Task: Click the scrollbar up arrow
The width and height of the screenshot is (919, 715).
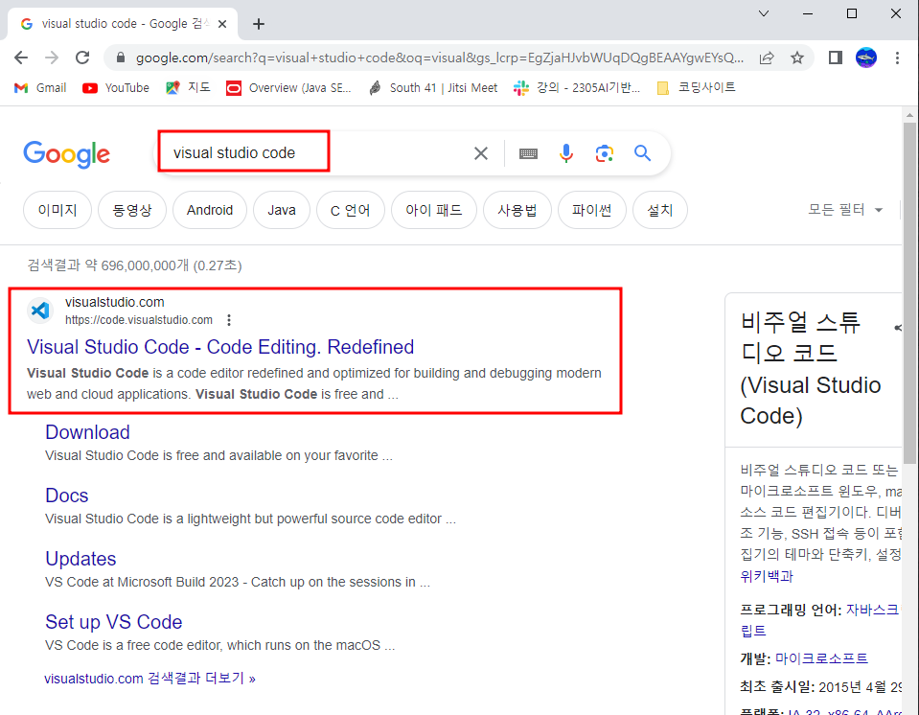Action: point(909,115)
